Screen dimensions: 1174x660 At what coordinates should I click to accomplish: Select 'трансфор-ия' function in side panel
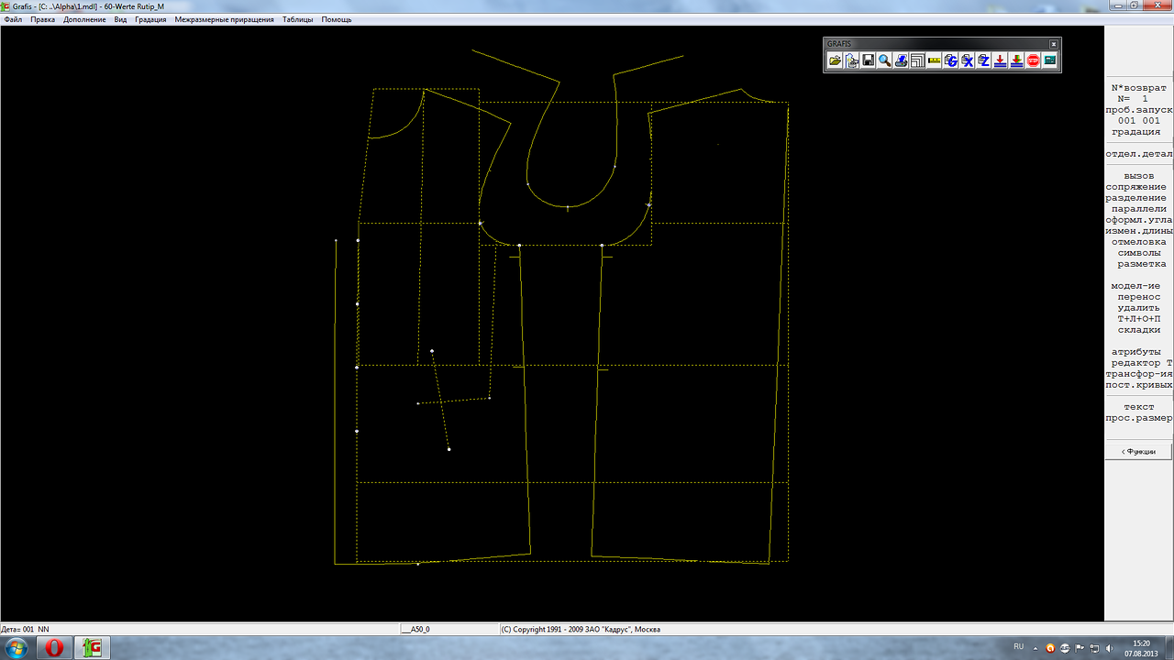pyautogui.click(x=1139, y=374)
